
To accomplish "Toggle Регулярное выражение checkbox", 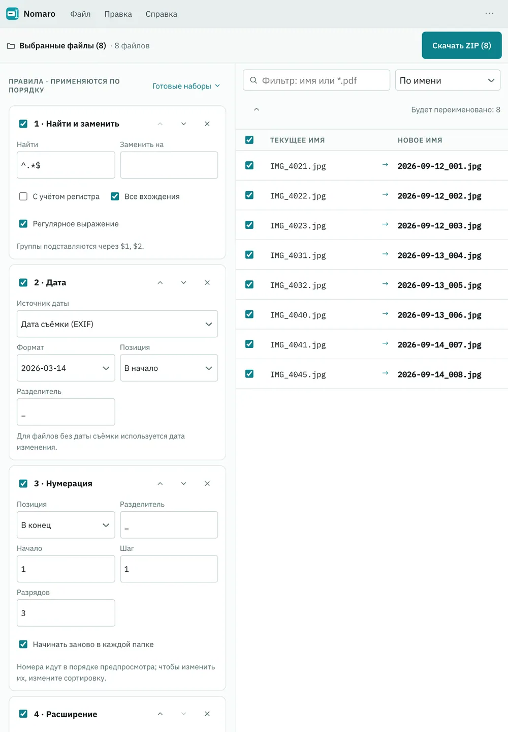I will 23,224.
